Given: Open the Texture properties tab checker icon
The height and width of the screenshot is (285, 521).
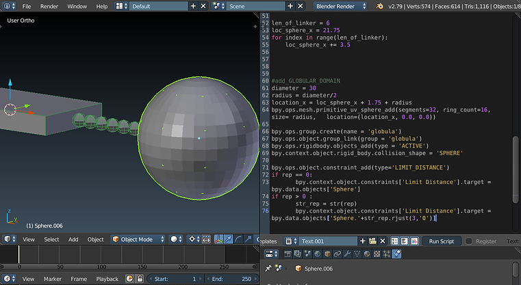Looking at the screenshot, I should tap(377, 254).
